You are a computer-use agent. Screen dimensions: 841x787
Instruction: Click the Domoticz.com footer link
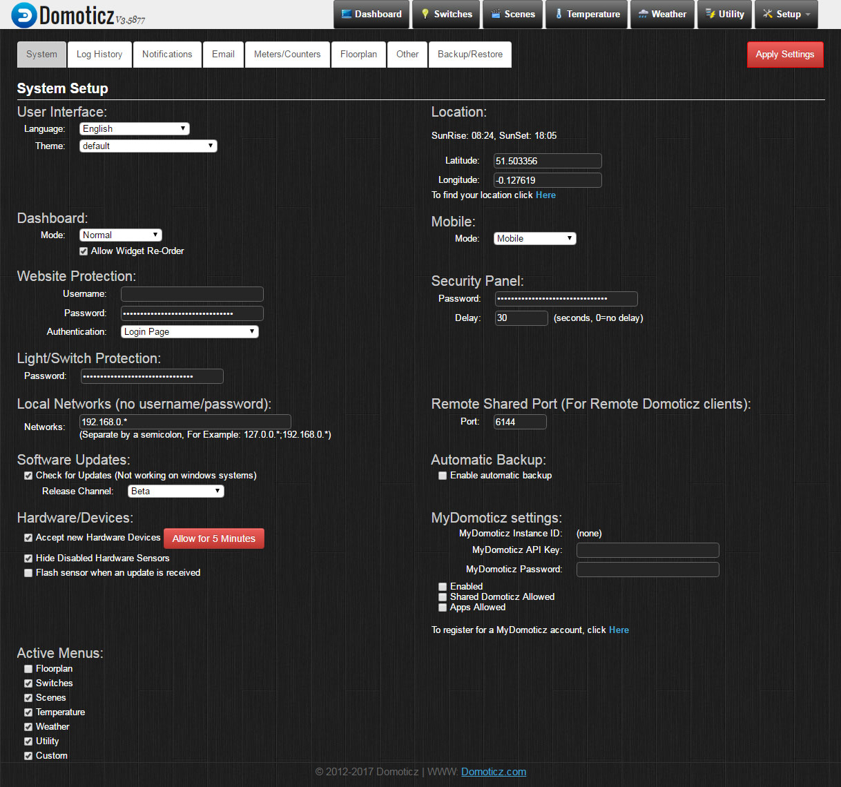pyautogui.click(x=493, y=772)
